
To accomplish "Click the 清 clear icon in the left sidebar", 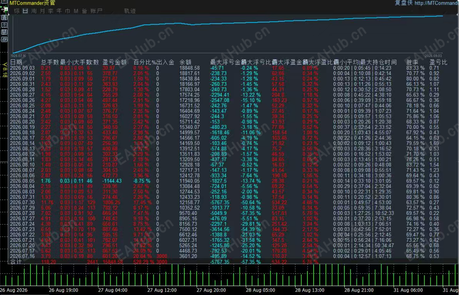I will pos(4,18).
